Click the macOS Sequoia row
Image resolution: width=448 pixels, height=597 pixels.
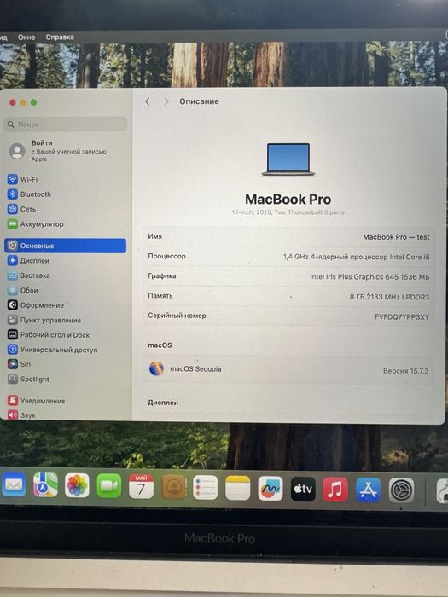pos(288,369)
